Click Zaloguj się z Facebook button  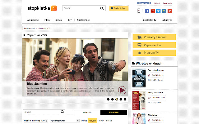tap(144, 3)
